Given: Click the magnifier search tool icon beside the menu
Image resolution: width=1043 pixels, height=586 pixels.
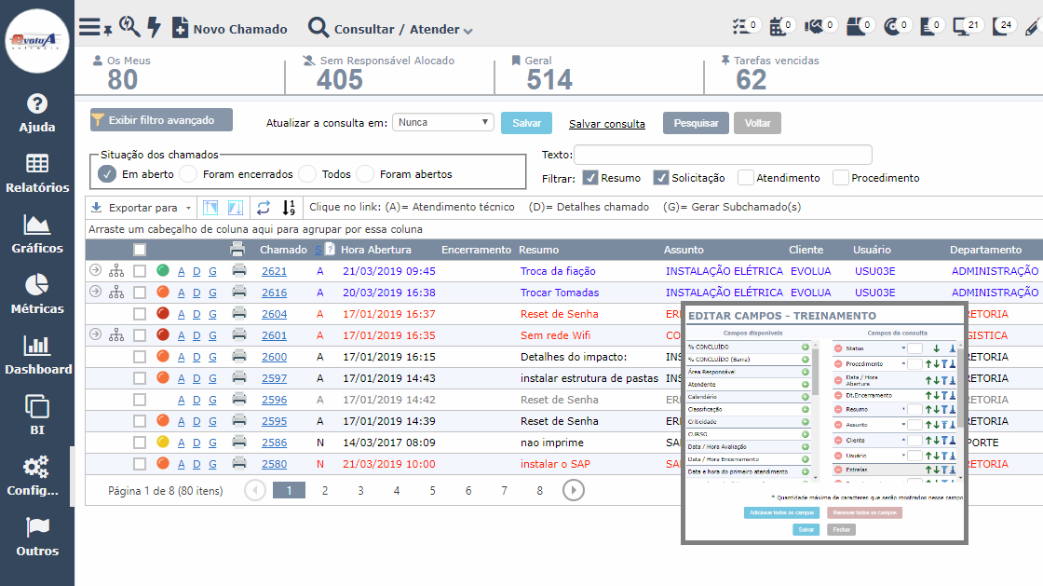Looking at the screenshot, I should click(129, 27).
